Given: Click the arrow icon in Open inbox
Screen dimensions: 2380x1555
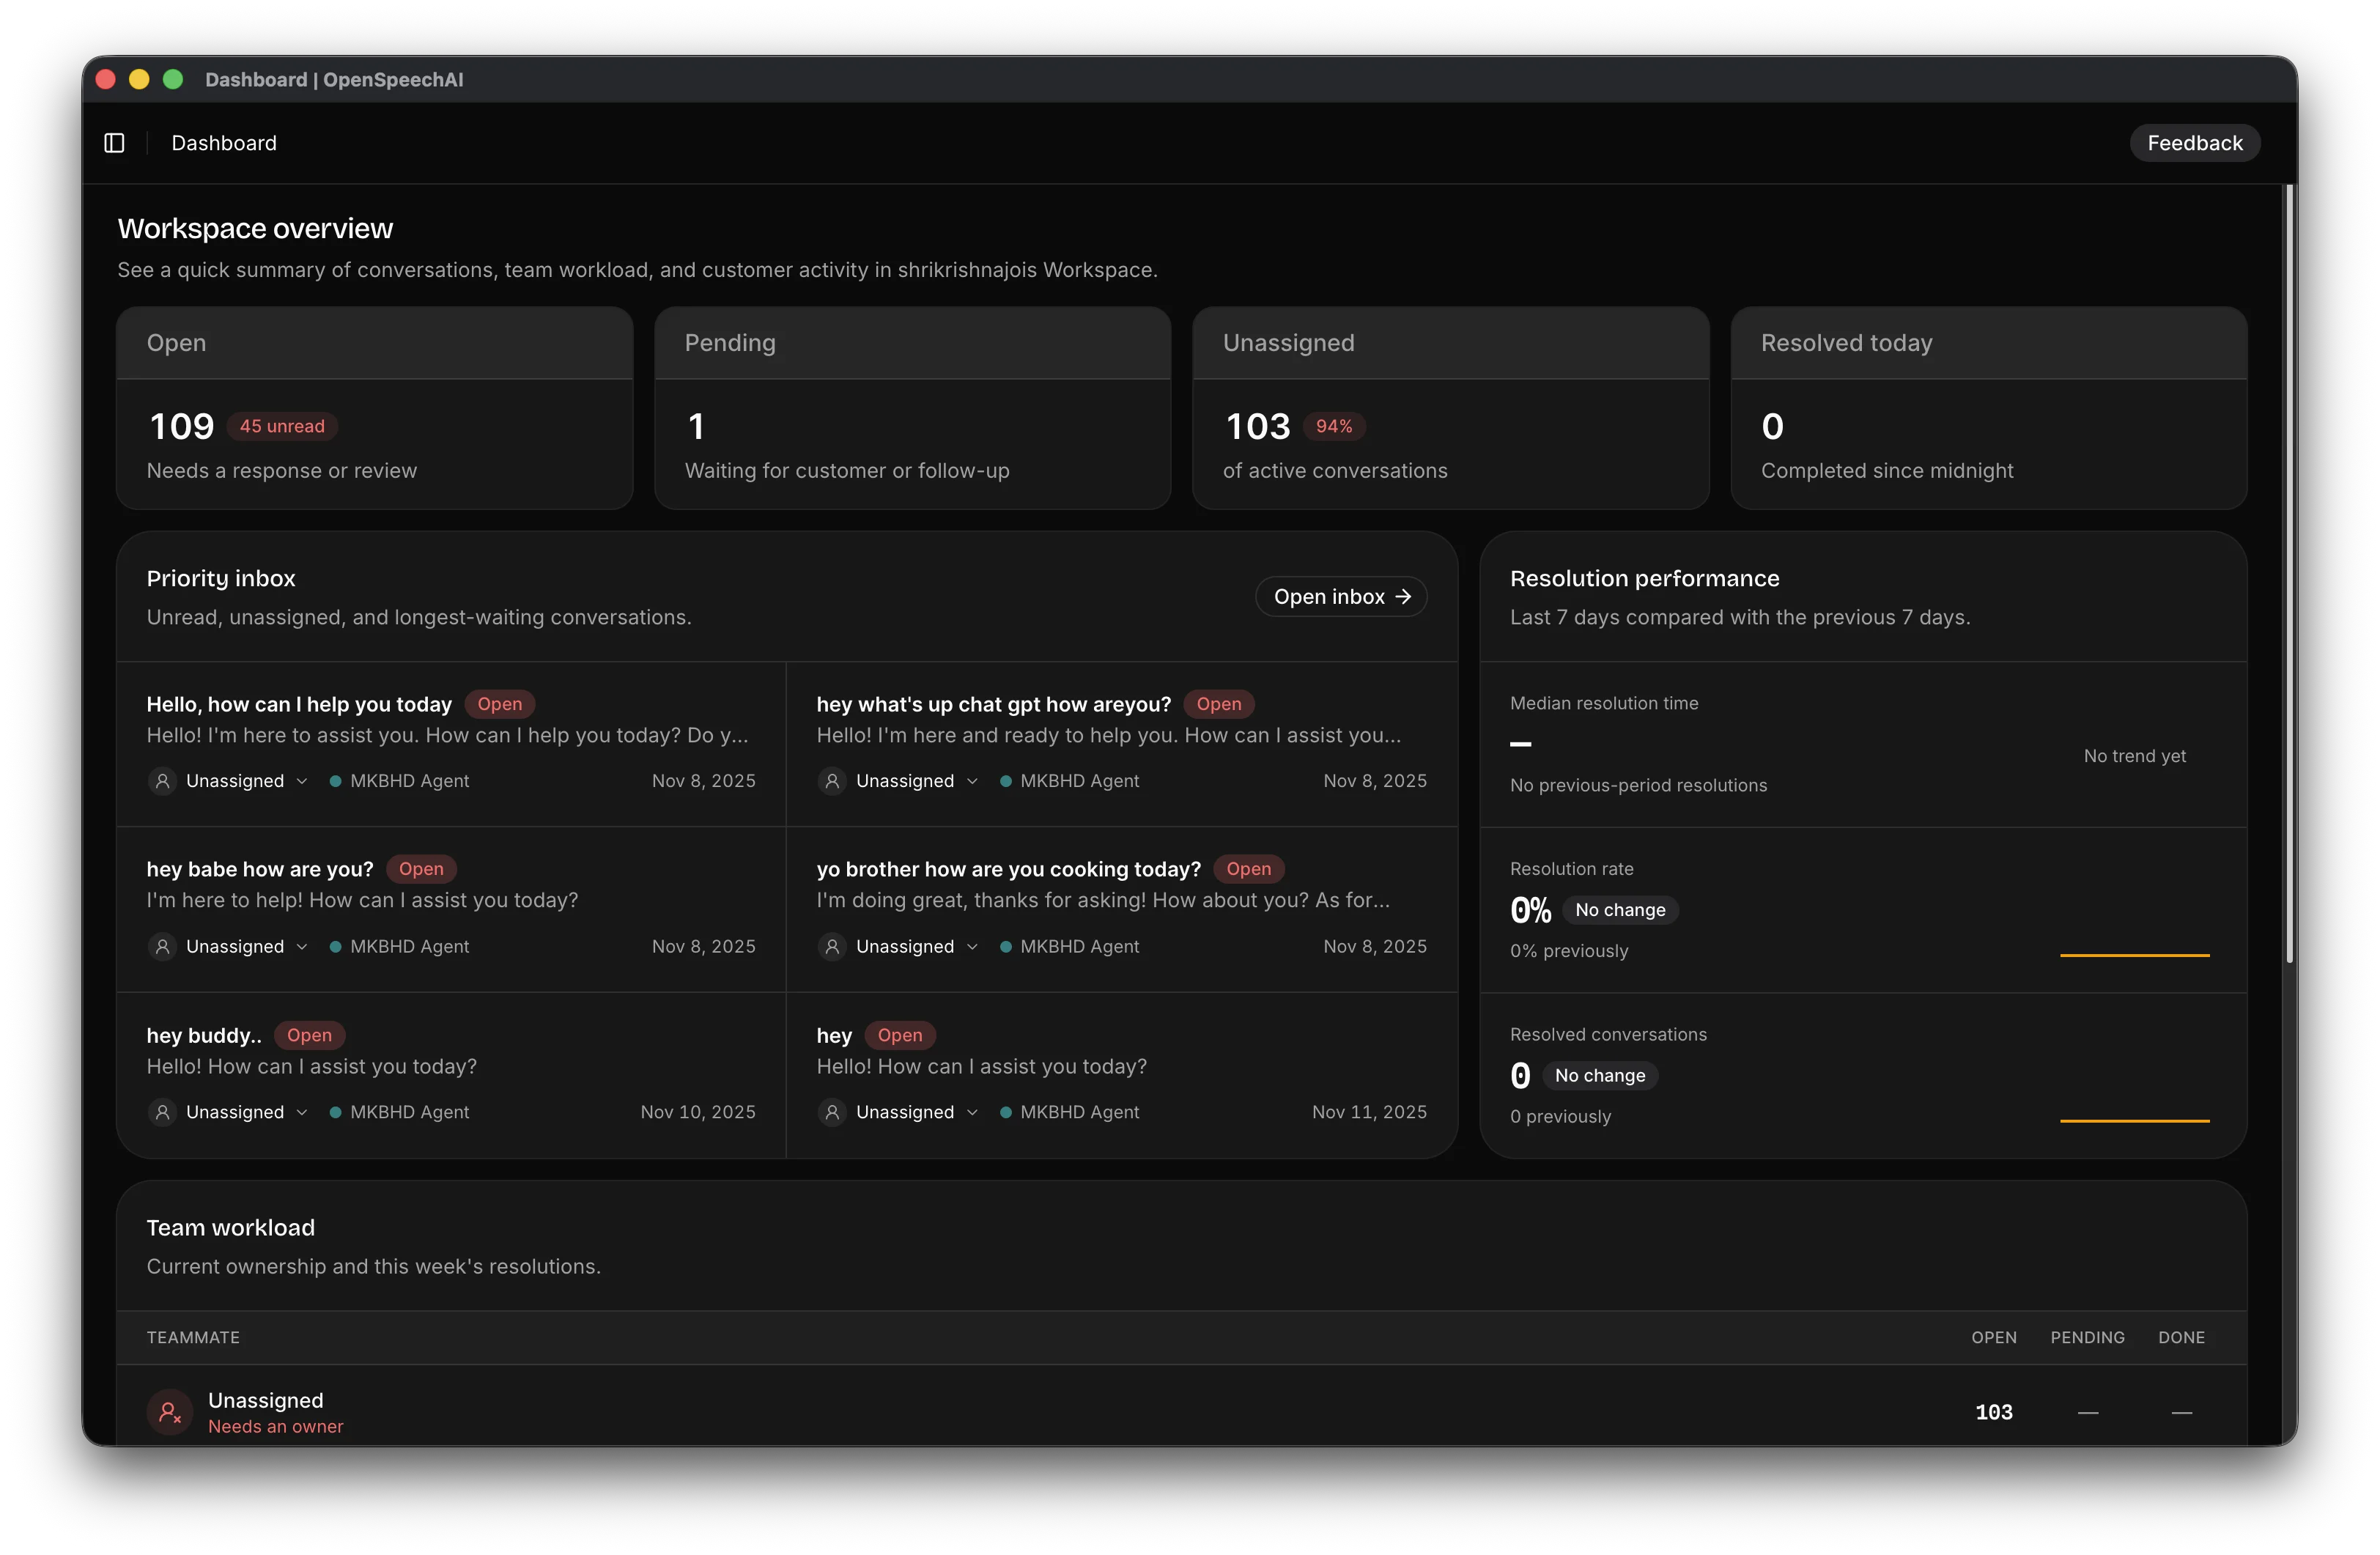Looking at the screenshot, I should click(x=1403, y=596).
